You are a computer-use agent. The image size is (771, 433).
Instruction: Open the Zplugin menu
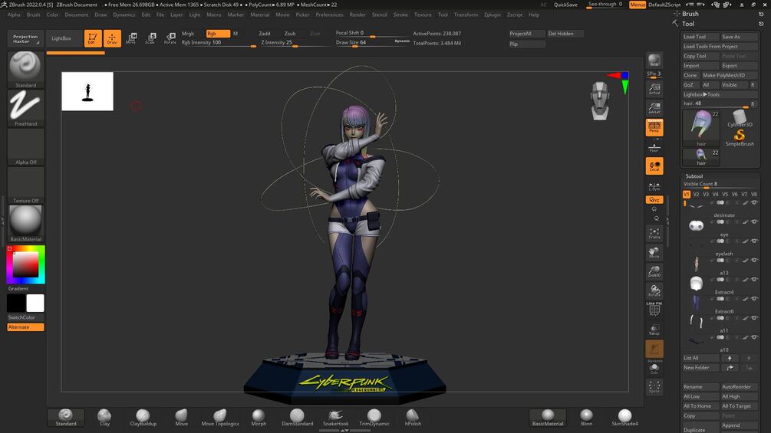(493, 15)
